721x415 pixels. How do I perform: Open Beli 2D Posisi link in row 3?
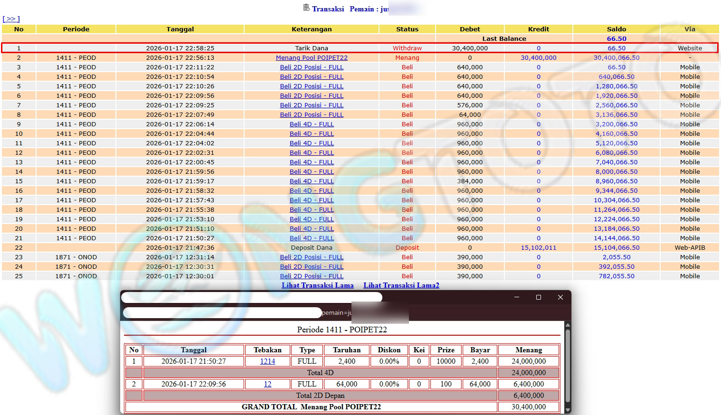pyautogui.click(x=312, y=67)
